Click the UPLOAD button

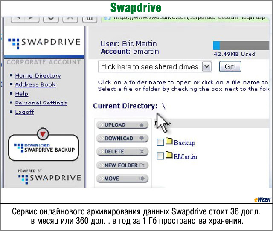point(122,125)
